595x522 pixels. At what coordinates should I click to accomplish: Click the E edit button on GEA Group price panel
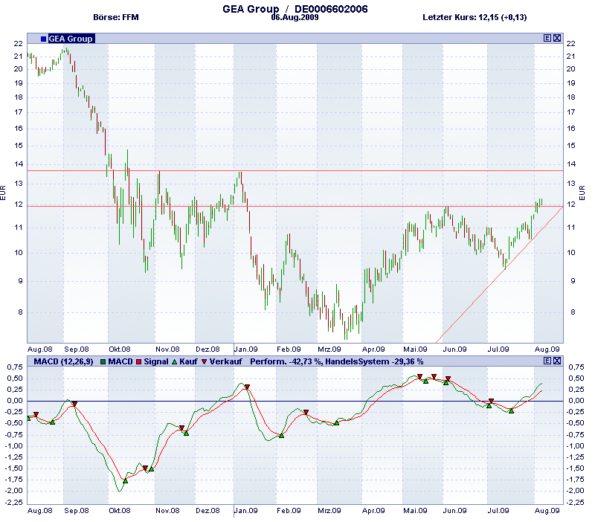(547, 38)
